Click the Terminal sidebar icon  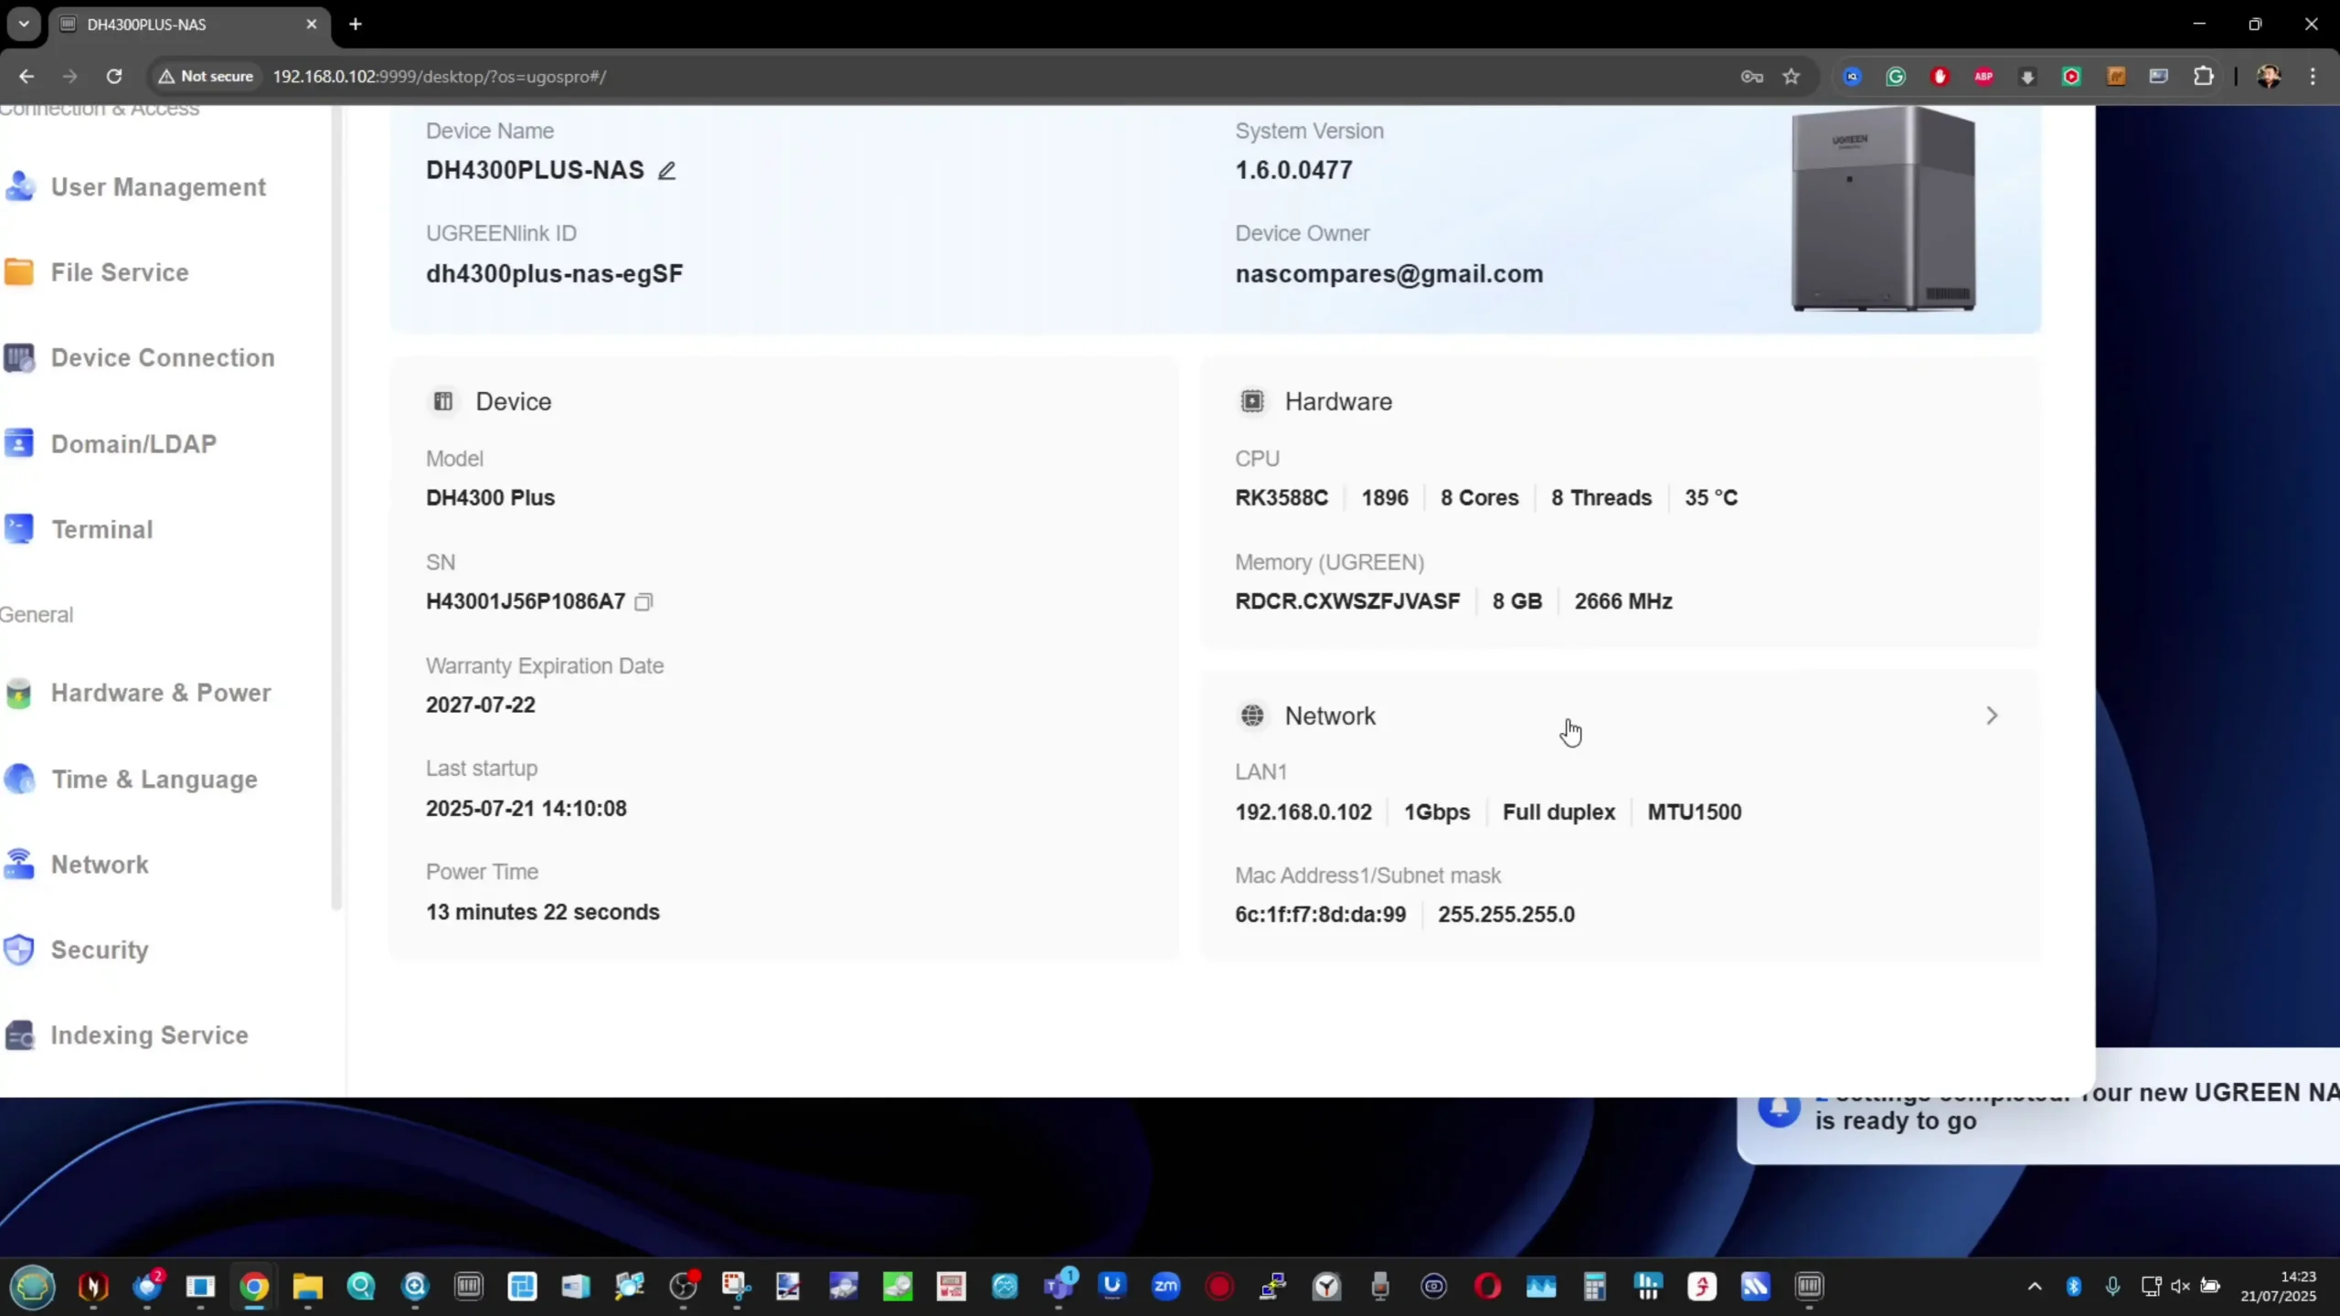19,529
